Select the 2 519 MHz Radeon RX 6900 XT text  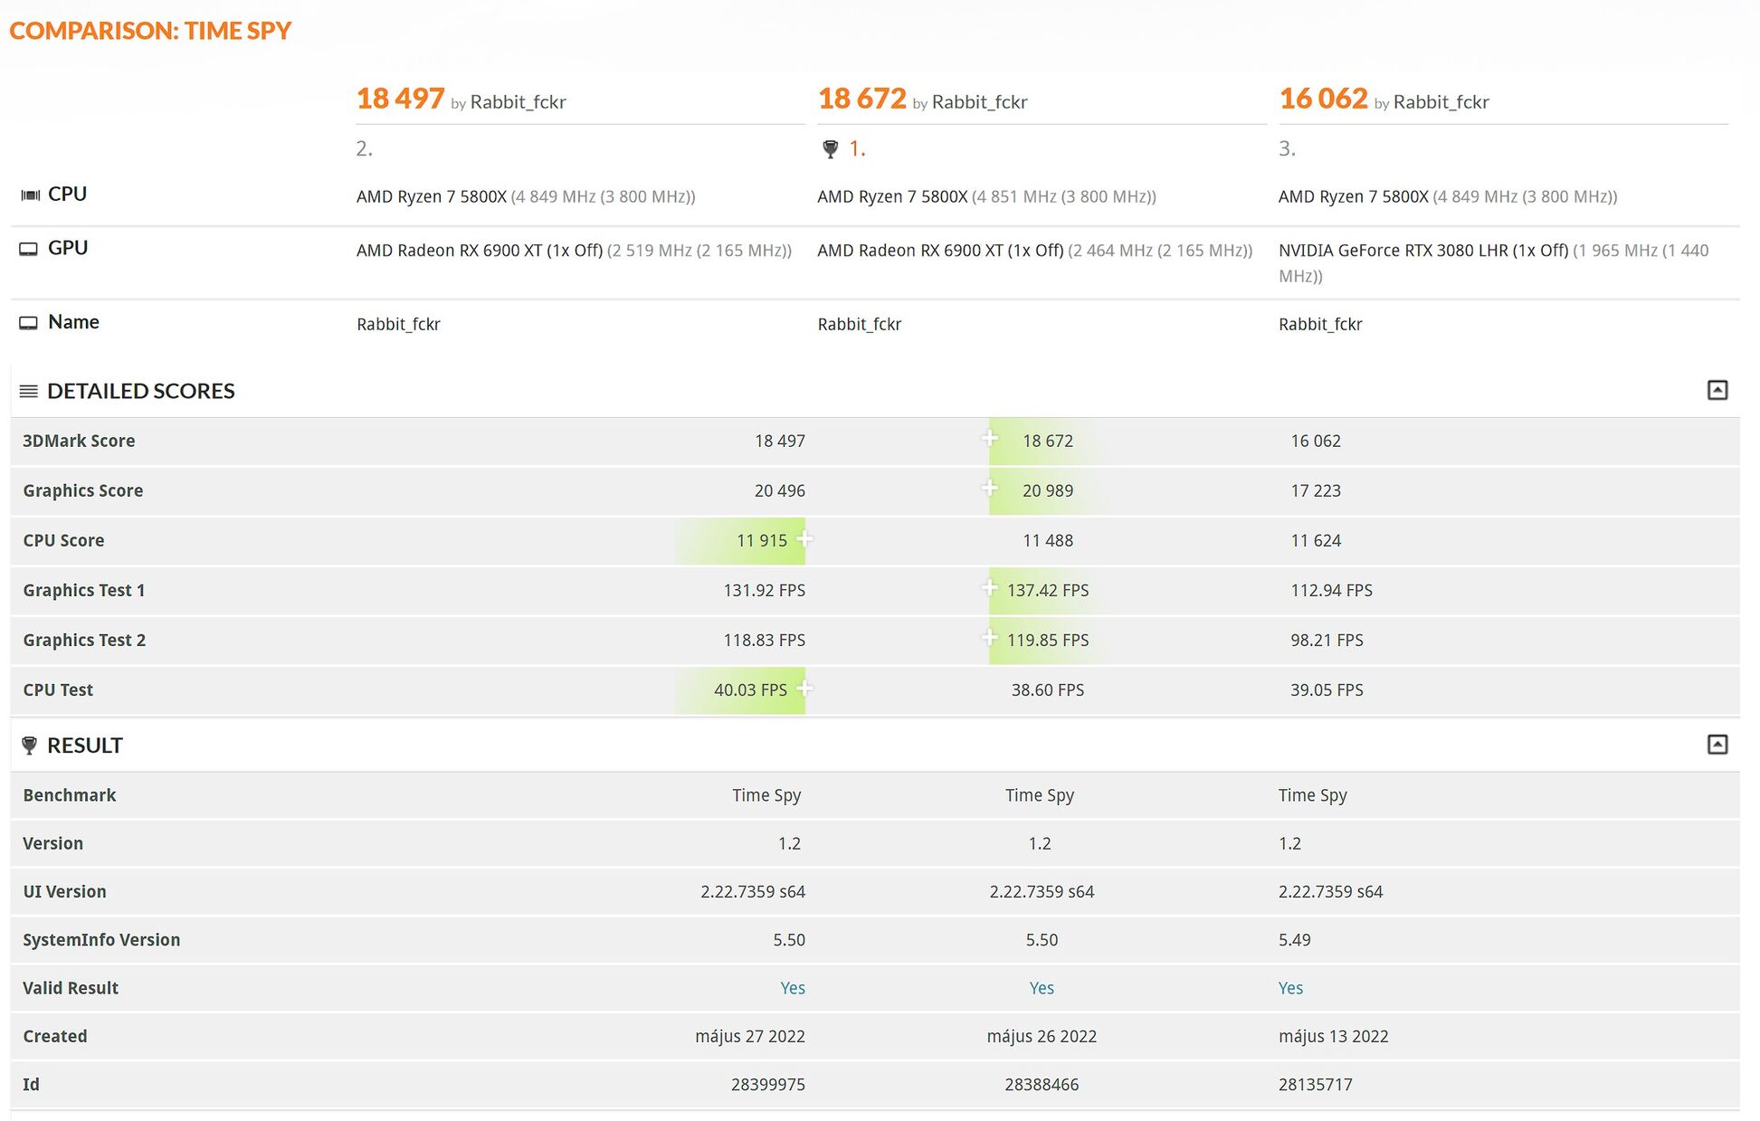pos(574,251)
